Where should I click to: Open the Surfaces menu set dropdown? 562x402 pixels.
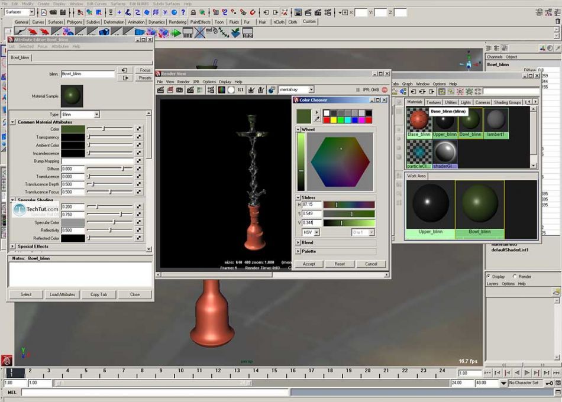(x=31, y=12)
